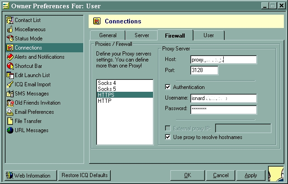Open the File Transfer settings

point(45,121)
